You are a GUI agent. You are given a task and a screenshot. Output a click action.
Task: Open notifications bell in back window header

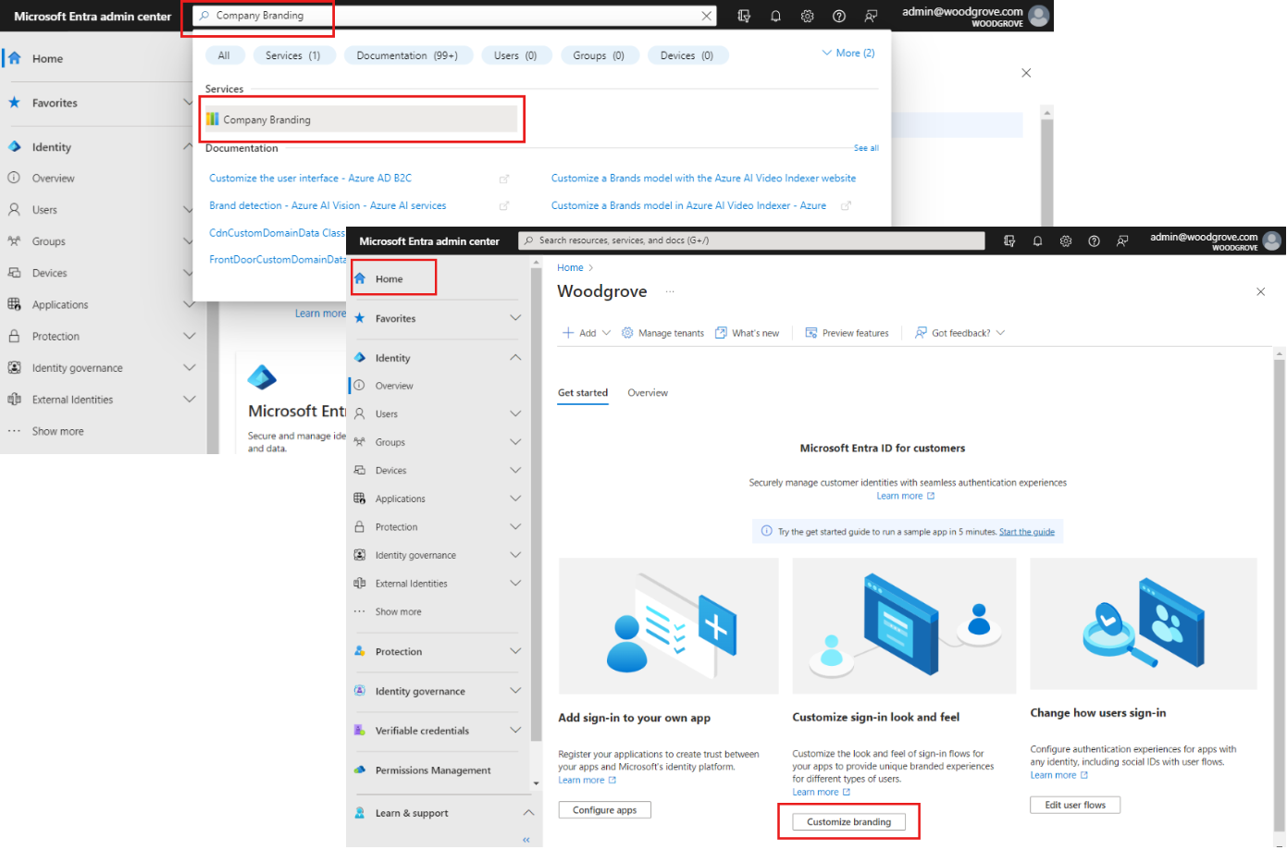click(x=775, y=16)
